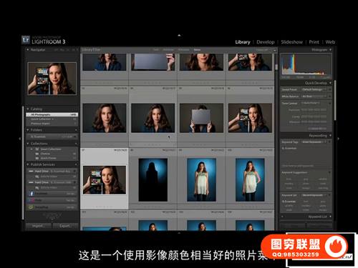Collapse the Catalog panel
This screenshot has width=358, height=268.
(x=28, y=109)
